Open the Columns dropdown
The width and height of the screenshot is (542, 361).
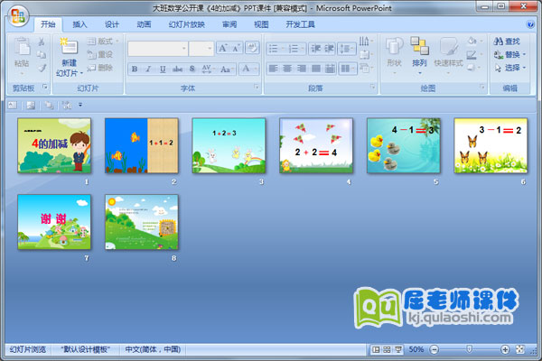[x=347, y=69]
